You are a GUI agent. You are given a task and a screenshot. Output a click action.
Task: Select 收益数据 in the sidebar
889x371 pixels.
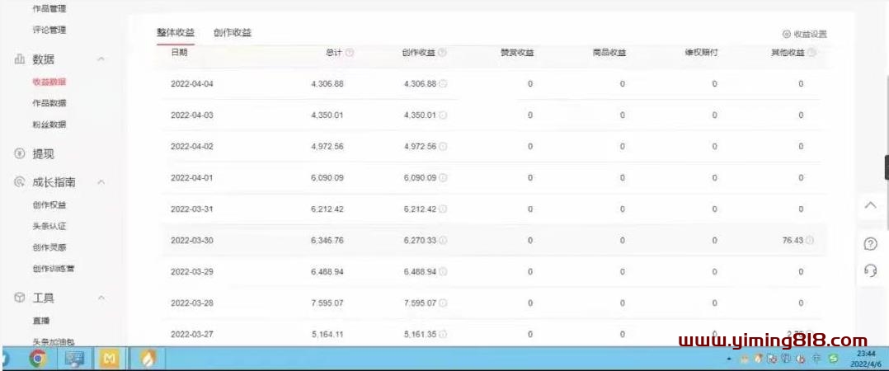[x=49, y=82]
